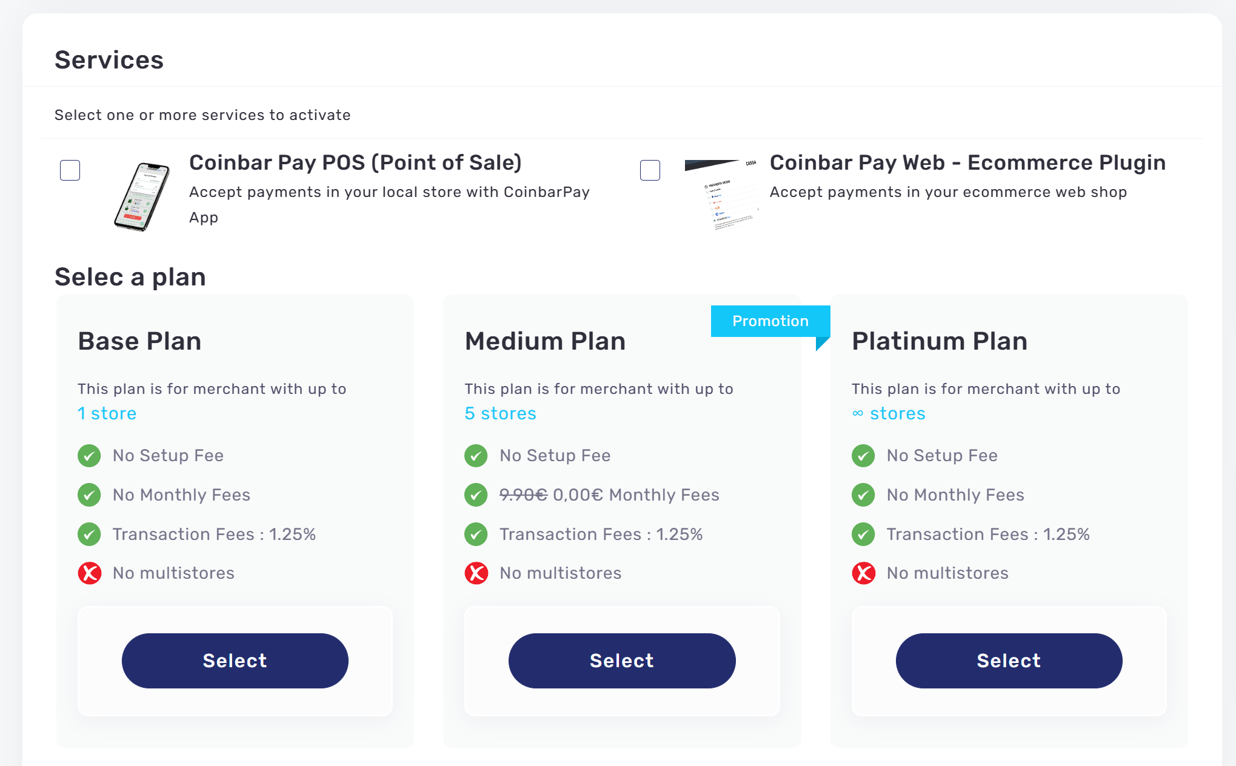Click Medium Plan's green Monthly Fees checkmark
This screenshot has width=1236, height=766.
(476, 495)
